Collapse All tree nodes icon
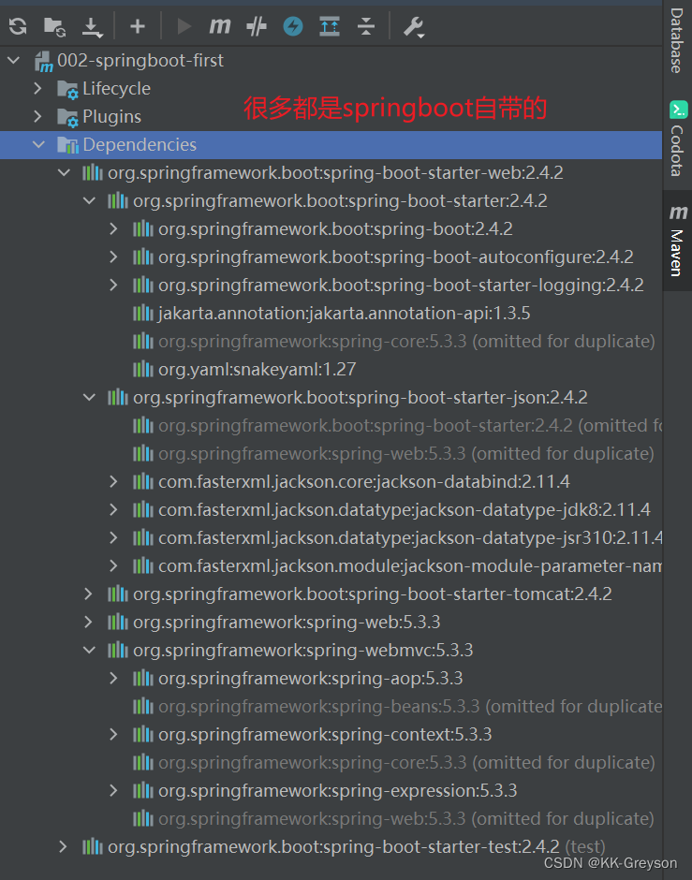This screenshot has width=692, height=880. coord(366,26)
